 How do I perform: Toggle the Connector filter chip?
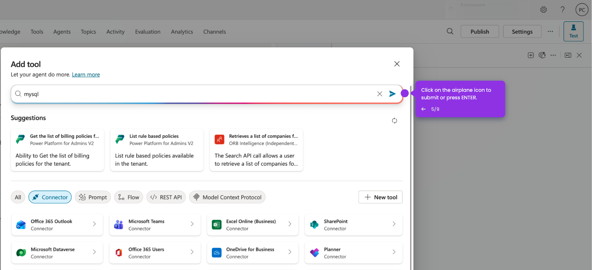[x=50, y=197]
